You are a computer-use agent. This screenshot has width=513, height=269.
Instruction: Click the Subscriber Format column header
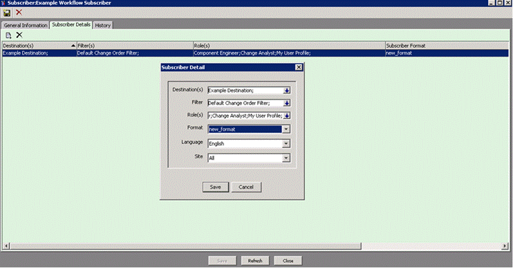tap(447, 46)
